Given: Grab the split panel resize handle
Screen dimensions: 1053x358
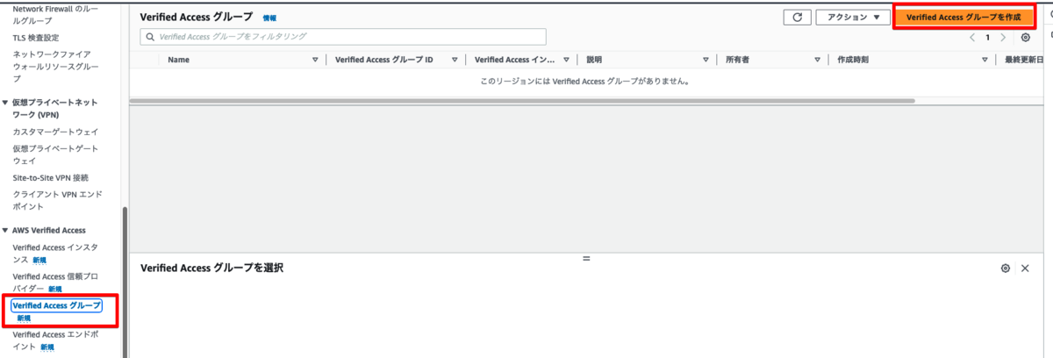Looking at the screenshot, I should coord(586,258).
